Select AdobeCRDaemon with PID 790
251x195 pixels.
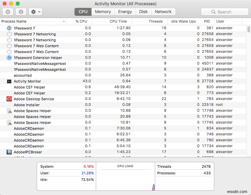point(29,140)
